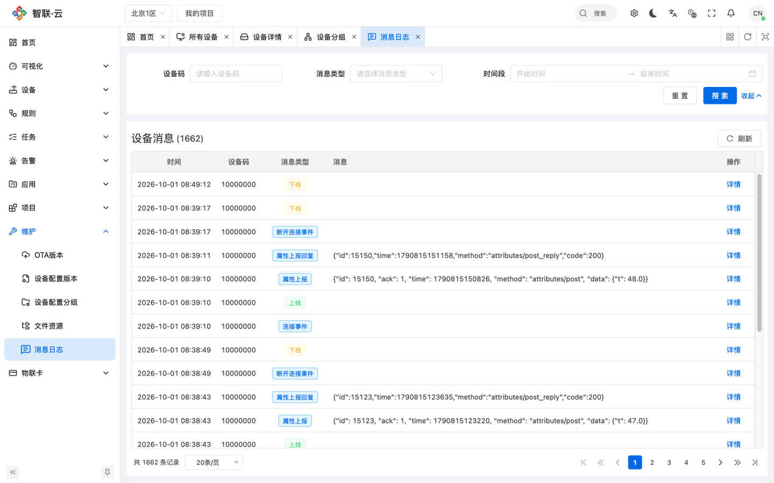The image size is (774, 483).
Task: Click the 智联·云 logo
Action: pyautogui.click(x=37, y=13)
